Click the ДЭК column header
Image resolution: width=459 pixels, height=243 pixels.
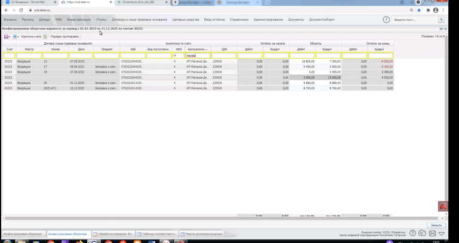click(x=224, y=49)
